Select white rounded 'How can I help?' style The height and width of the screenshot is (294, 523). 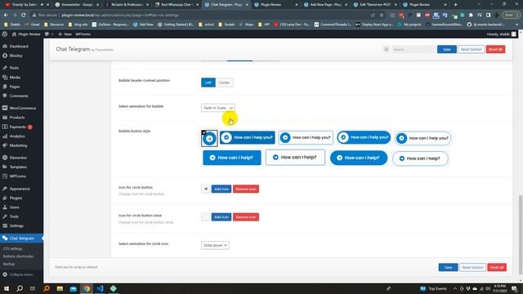click(420, 158)
